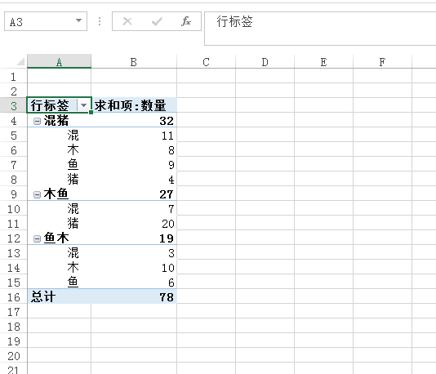Image resolution: width=436 pixels, height=374 pixels.
Task: Click the 木鱼 group label
Action: pos(56,194)
